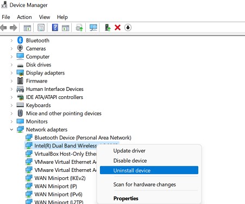Select the Keyboards label
245x204 pixels.
tap(39, 106)
